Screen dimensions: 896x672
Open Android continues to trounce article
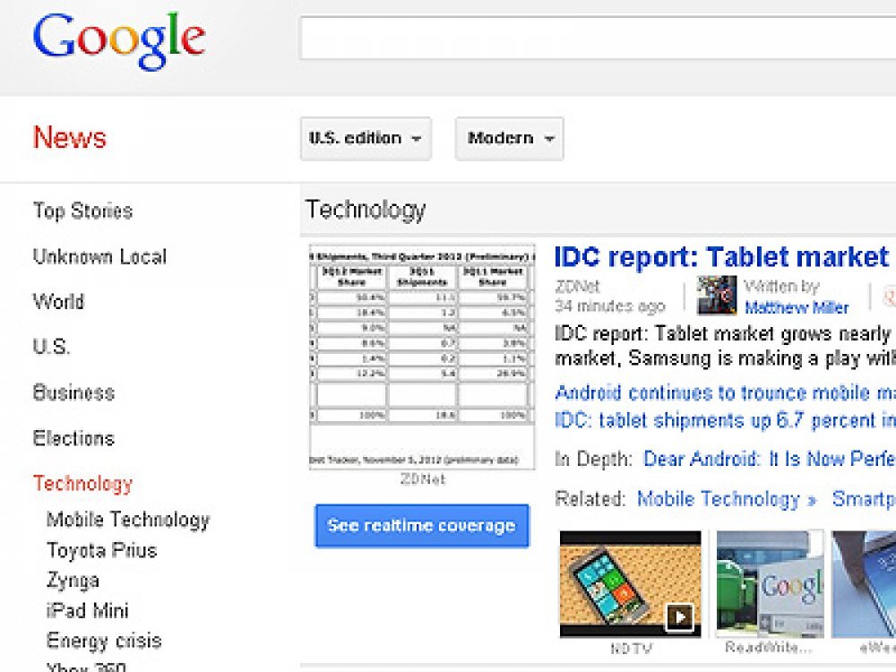click(725, 392)
